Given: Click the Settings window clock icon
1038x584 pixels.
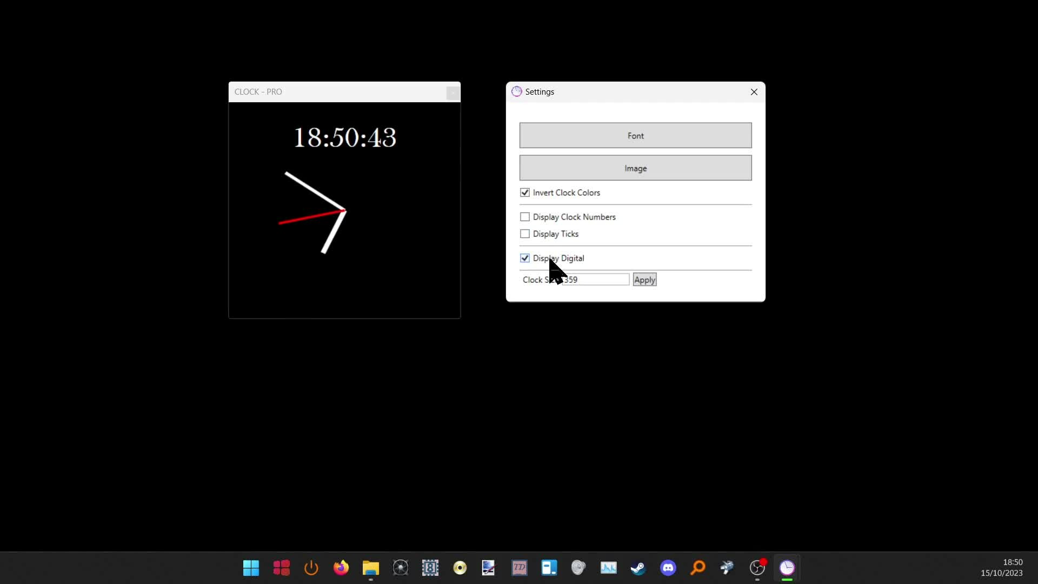Looking at the screenshot, I should click(517, 91).
